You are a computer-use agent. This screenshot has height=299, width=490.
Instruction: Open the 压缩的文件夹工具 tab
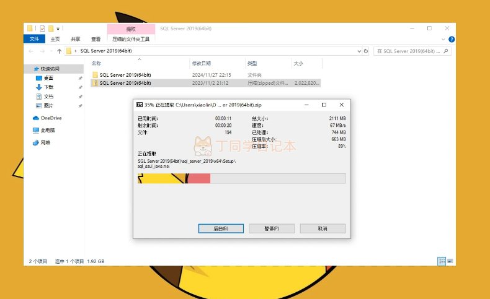click(x=131, y=39)
